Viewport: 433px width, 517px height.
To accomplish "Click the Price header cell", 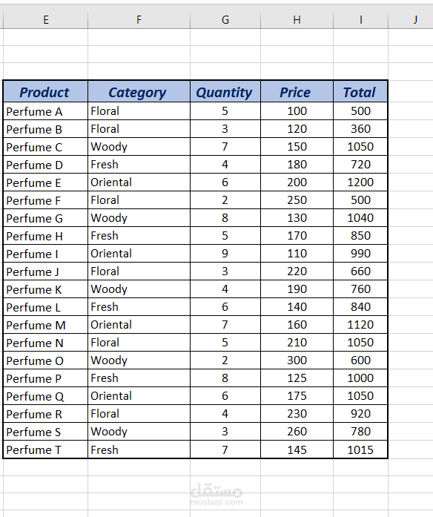I will (x=297, y=92).
